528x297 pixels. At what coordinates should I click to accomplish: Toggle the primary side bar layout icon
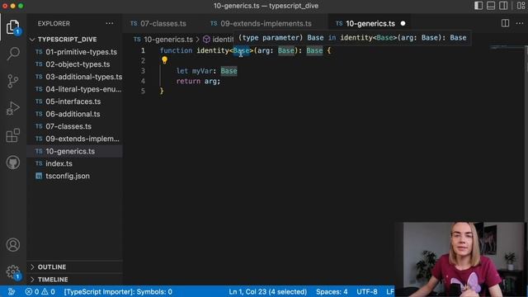[478, 6]
